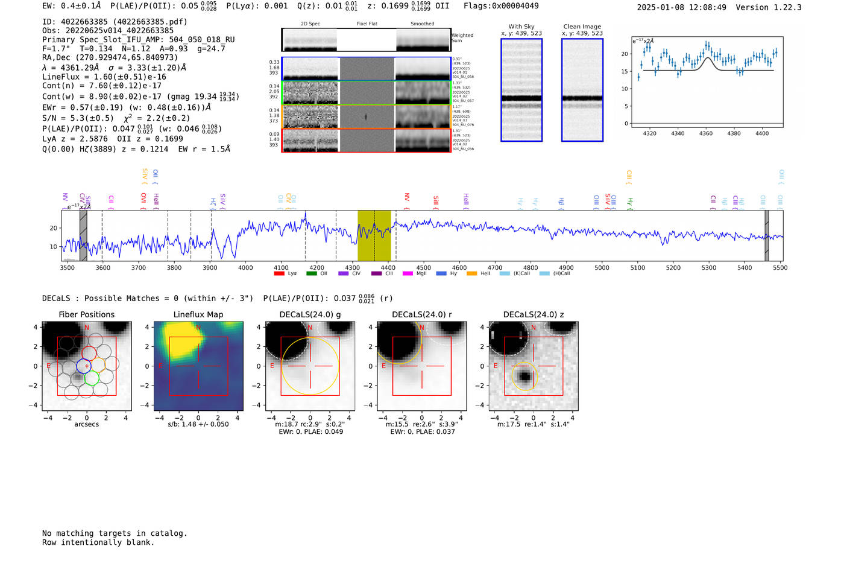
Task: Click the Row intentionally blank text
Action: coord(98,542)
